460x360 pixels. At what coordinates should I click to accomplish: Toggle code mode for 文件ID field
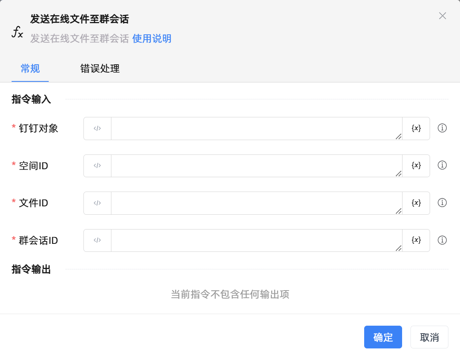(x=97, y=203)
